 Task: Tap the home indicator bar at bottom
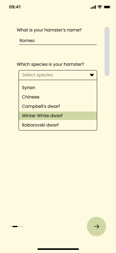(58, 249)
